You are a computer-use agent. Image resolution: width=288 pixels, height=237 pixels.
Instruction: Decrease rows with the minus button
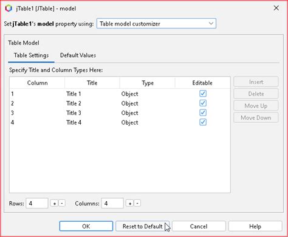62,203
